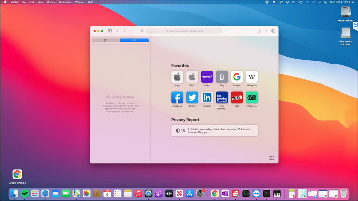Open the File menu
Viewport: 358px width, 201px height.
(x=24, y=2)
